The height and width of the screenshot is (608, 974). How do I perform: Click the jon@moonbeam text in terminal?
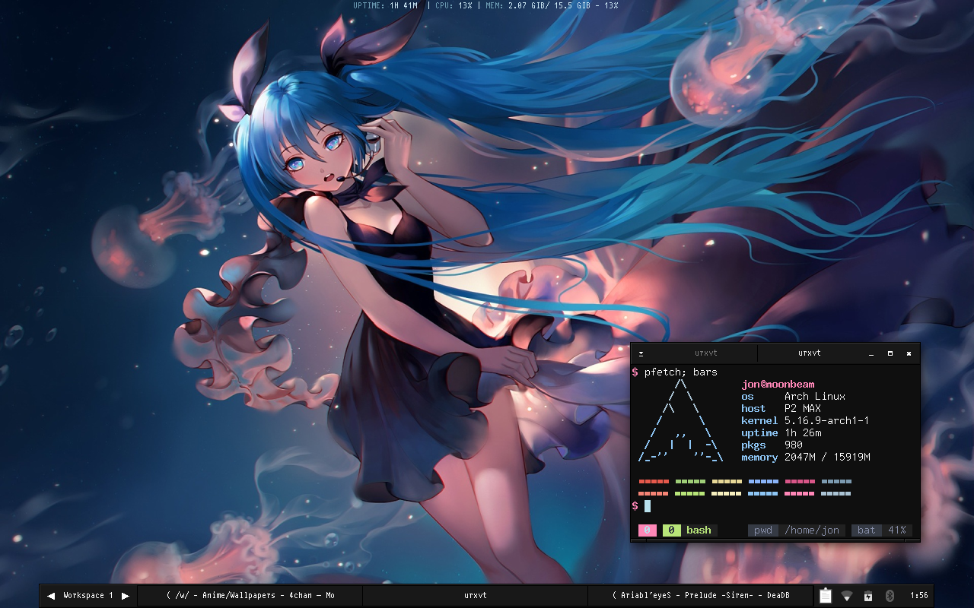tap(778, 385)
